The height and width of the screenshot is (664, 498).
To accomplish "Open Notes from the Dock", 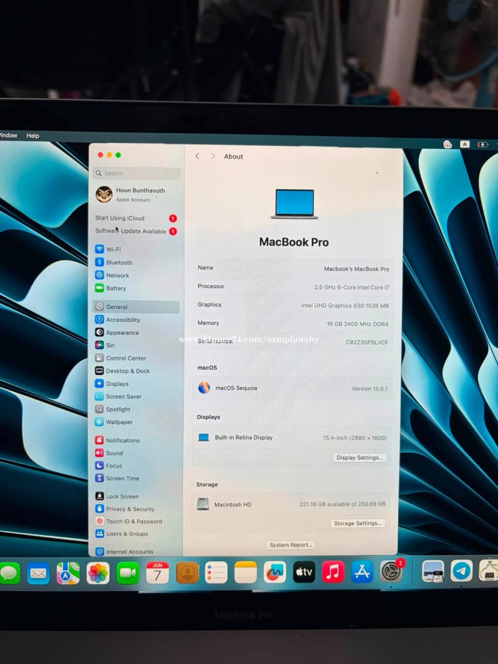I will 245,573.
